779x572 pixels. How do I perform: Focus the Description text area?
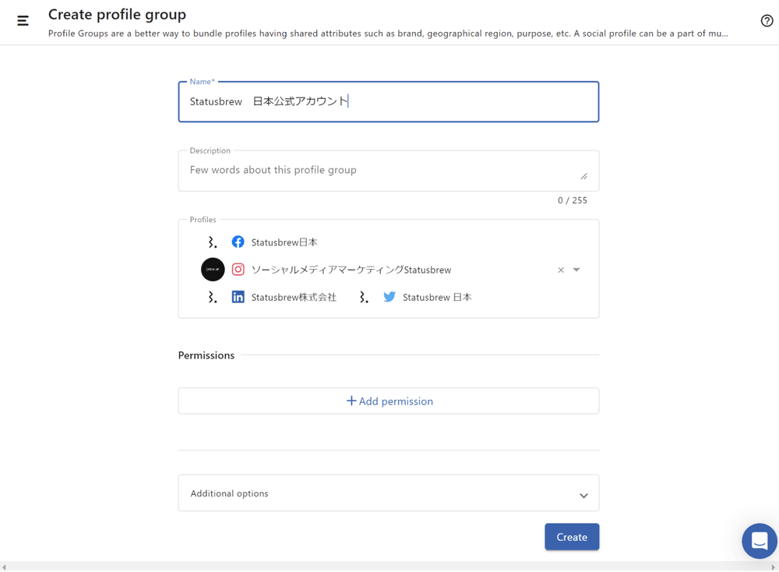pyautogui.click(x=382, y=171)
